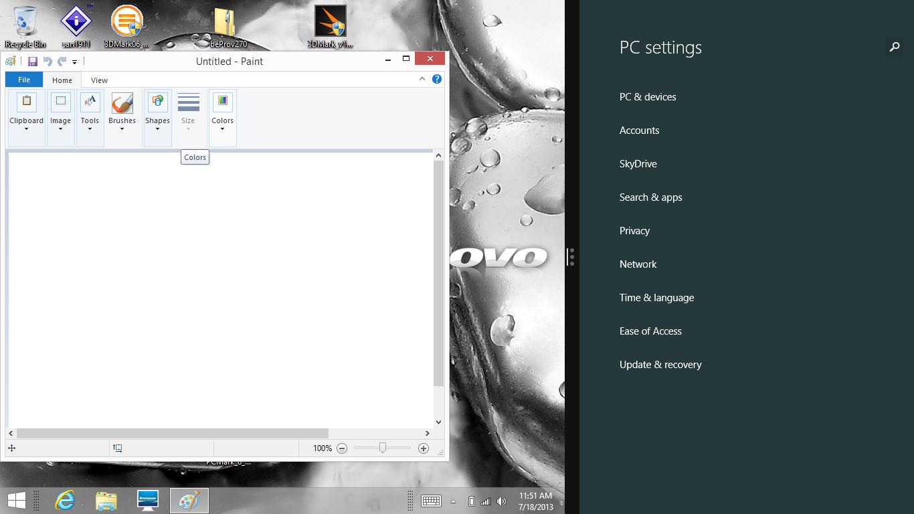Open Network in PC settings
Viewport: 914px width, 514px height.
pos(638,264)
